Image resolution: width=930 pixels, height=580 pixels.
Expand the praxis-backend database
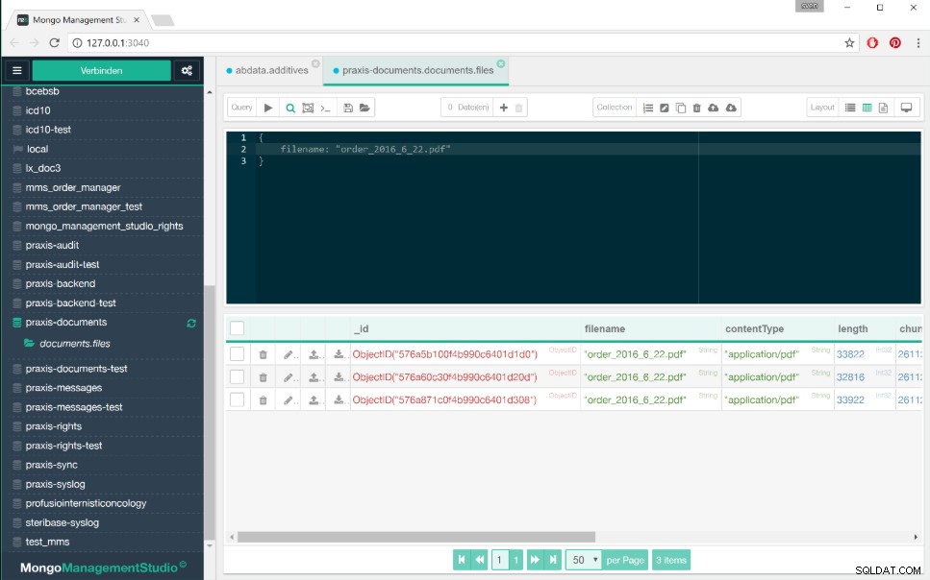point(60,284)
